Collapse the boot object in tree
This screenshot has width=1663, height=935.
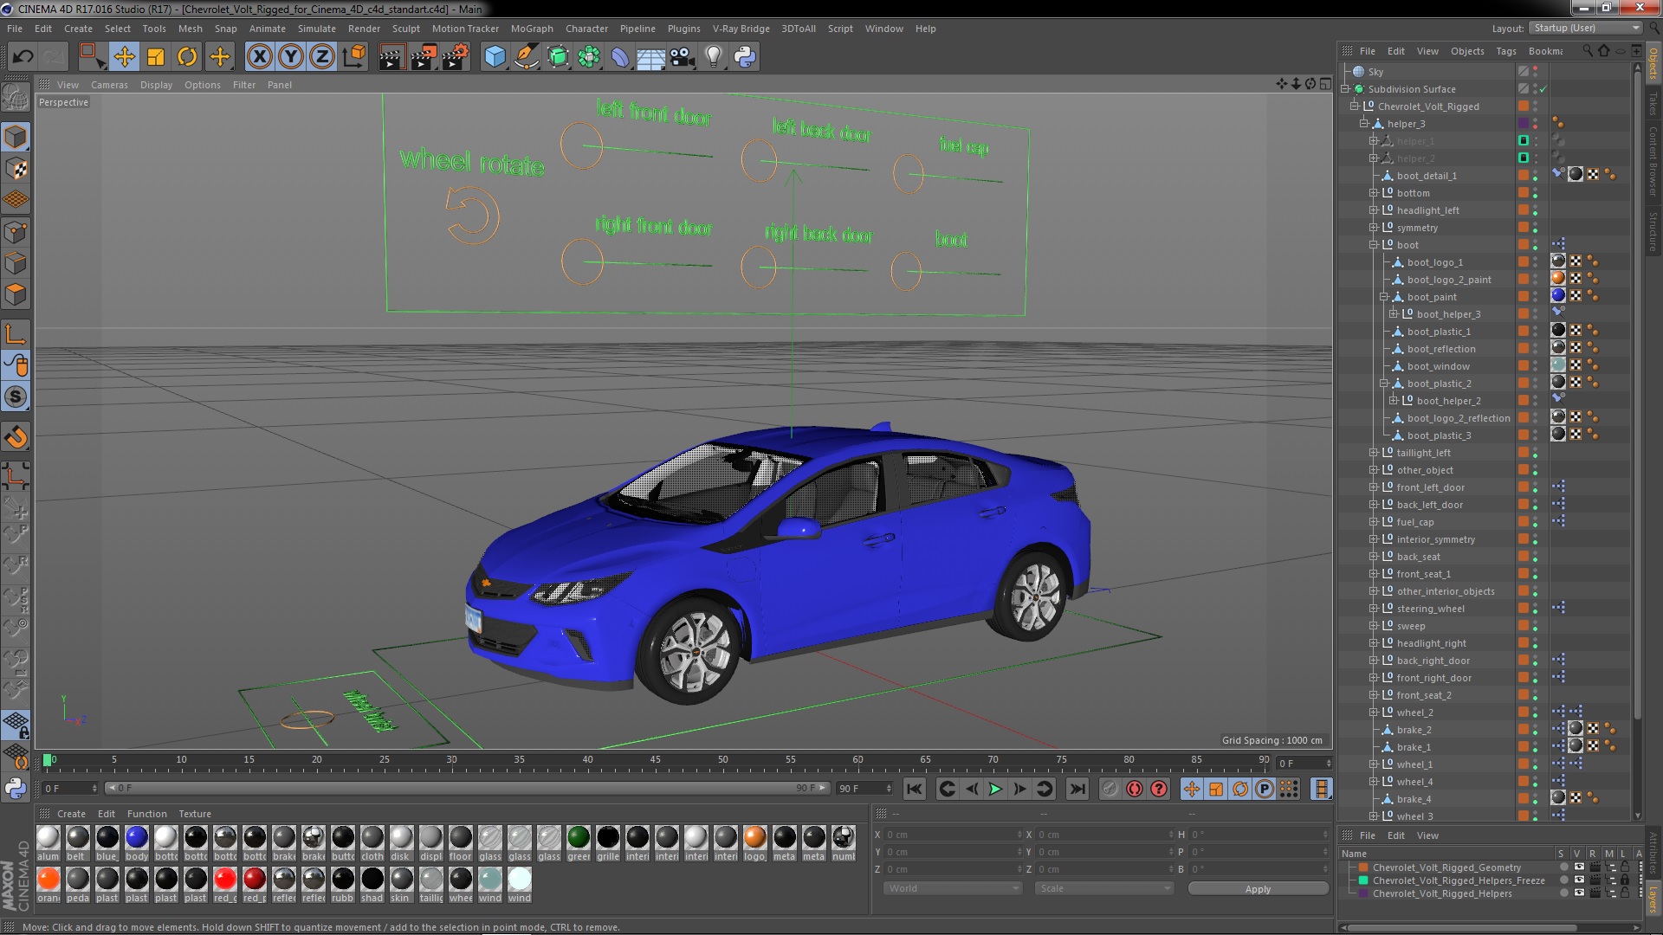tap(1374, 245)
